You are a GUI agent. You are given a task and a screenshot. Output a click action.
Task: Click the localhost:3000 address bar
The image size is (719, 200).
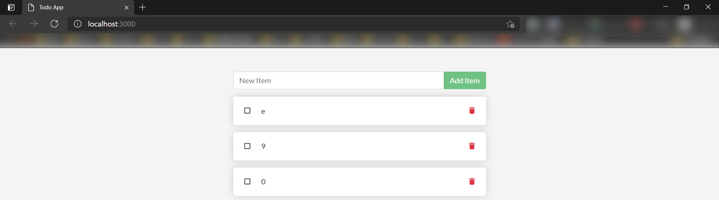point(262,24)
